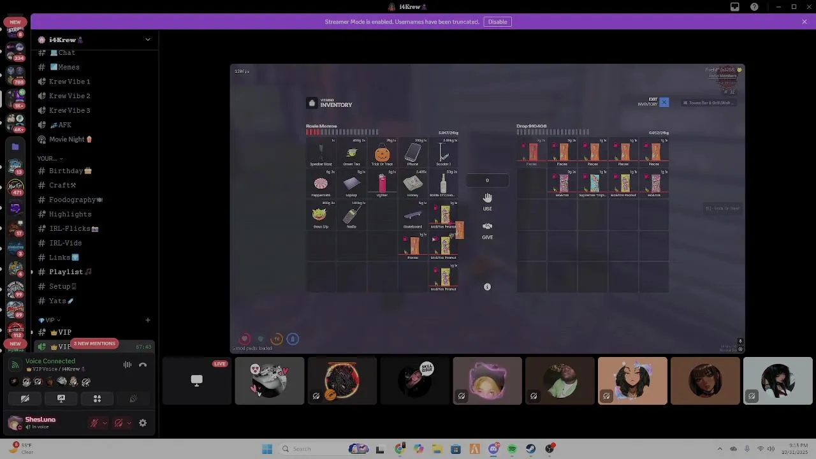Select the Skill Issue badge participant tile
816x459 pixels.
click(415, 381)
